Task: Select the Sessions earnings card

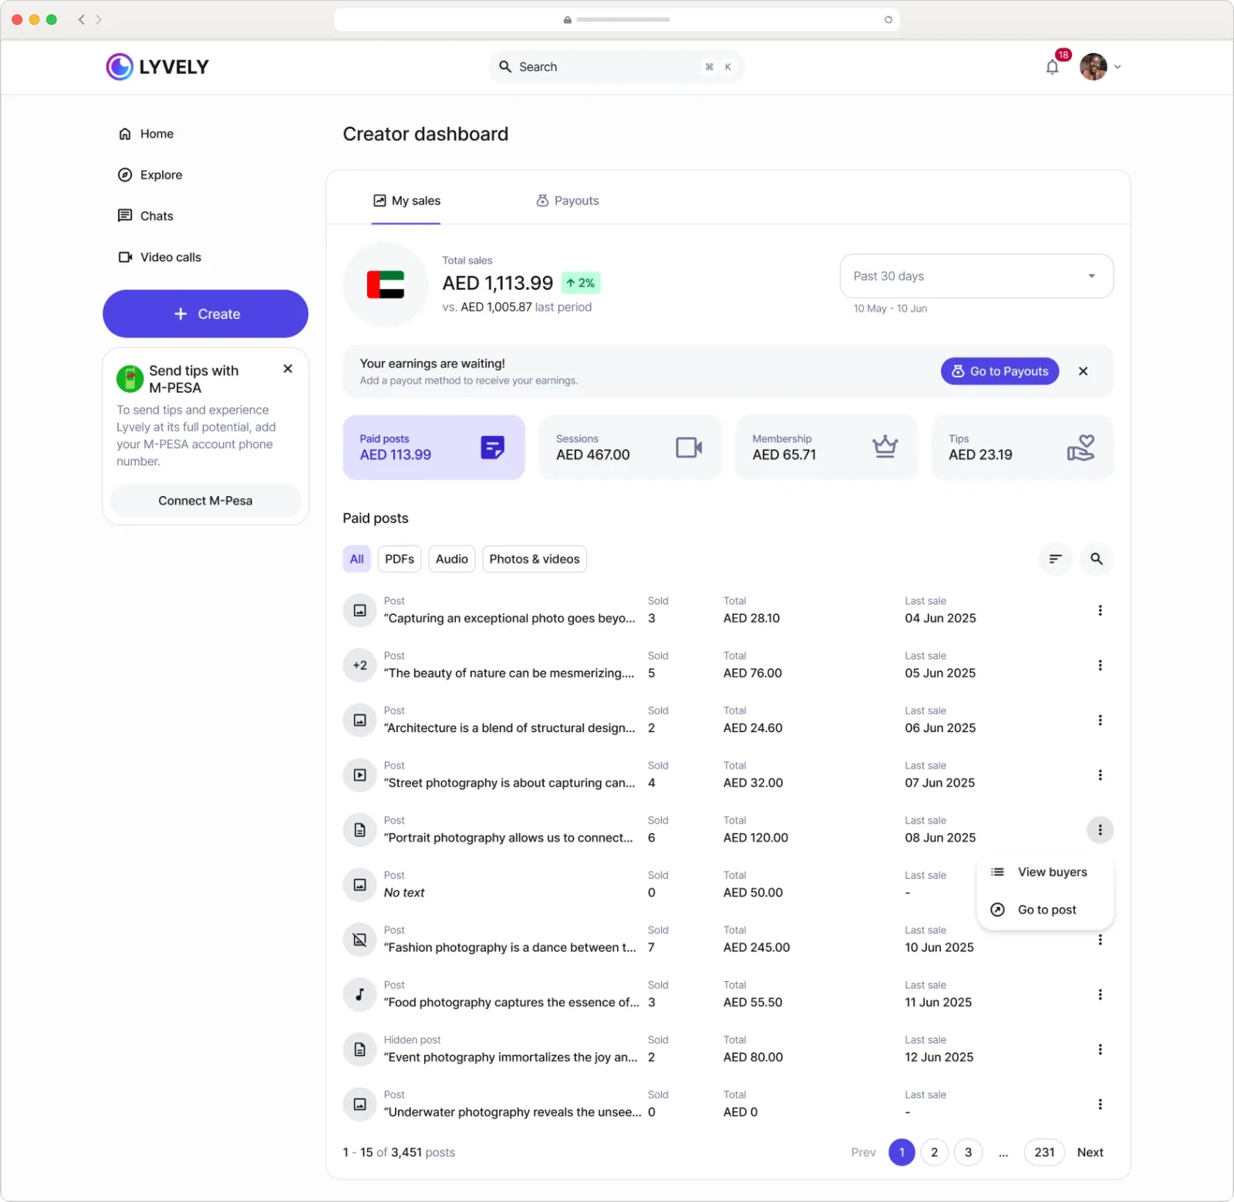Action: click(630, 447)
